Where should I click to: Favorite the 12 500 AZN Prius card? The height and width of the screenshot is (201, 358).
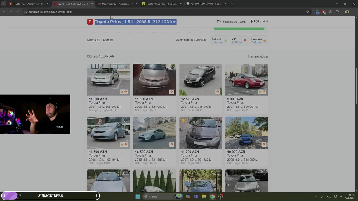(x=218, y=68)
